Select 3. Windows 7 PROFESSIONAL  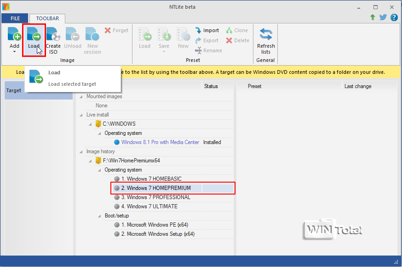156,197
